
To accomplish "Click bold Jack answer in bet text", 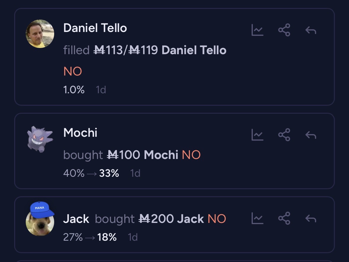I will coord(190,219).
